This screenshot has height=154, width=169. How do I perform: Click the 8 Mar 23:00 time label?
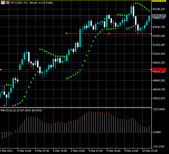click(78, 151)
